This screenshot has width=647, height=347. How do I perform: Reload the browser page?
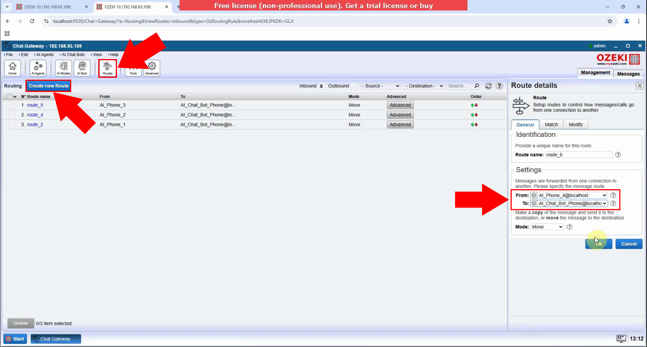click(x=32, y=21)
